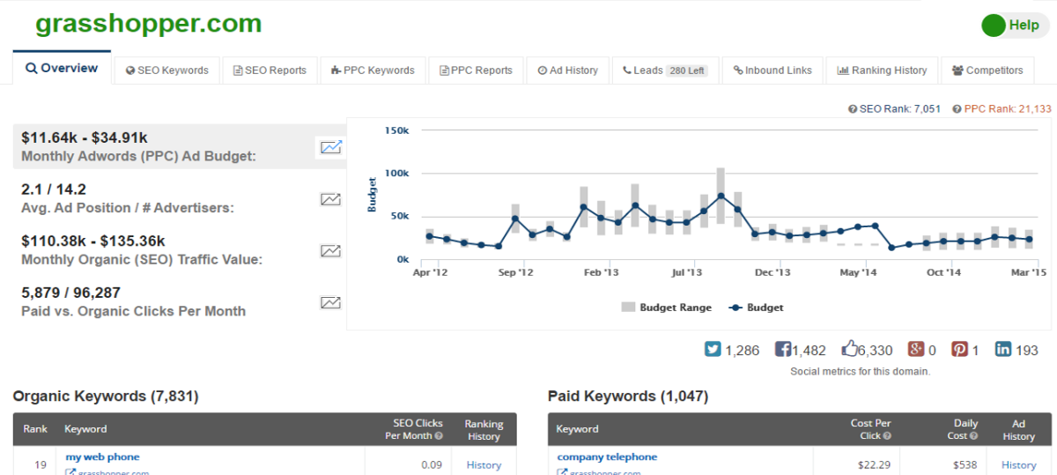The width and height of the screenshot is (1057, 475).
Task: Click the $11.64k - $34.91k budget value
Action: [x=84, y=137]
